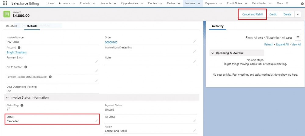
Task: Open the Accounts tab dropdown chevron
Action: [x=74, y=3]
